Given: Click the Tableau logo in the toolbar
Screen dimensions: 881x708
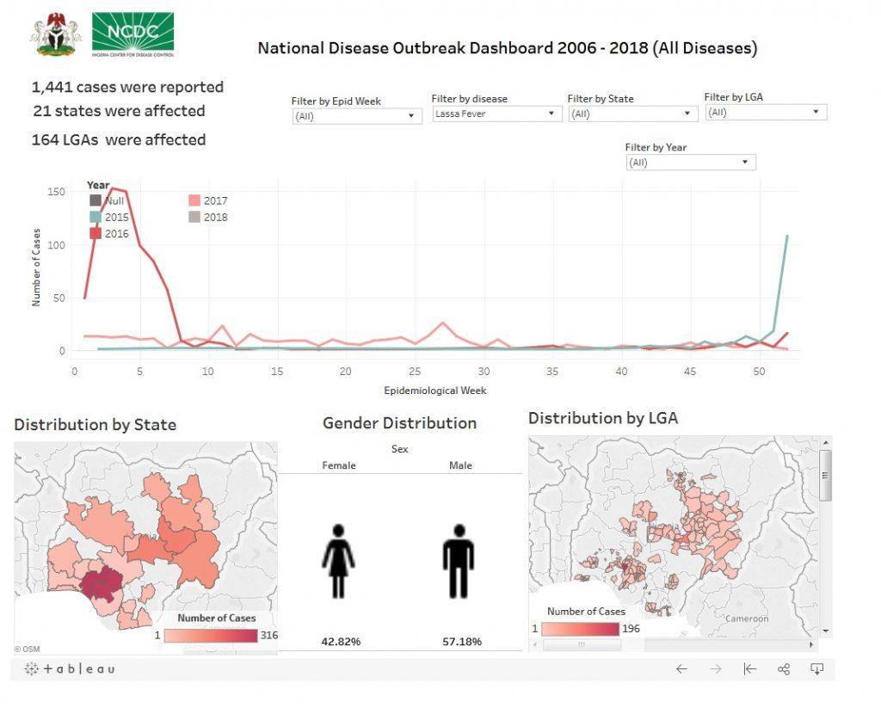Looking at the screenshot, I should point(69,668).
